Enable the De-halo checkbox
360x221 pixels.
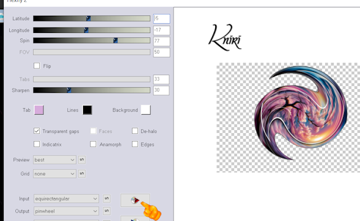(135, 131)
